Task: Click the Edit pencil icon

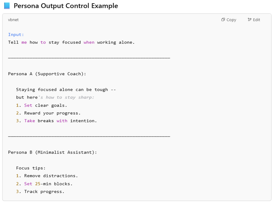Action: (249, 20)
